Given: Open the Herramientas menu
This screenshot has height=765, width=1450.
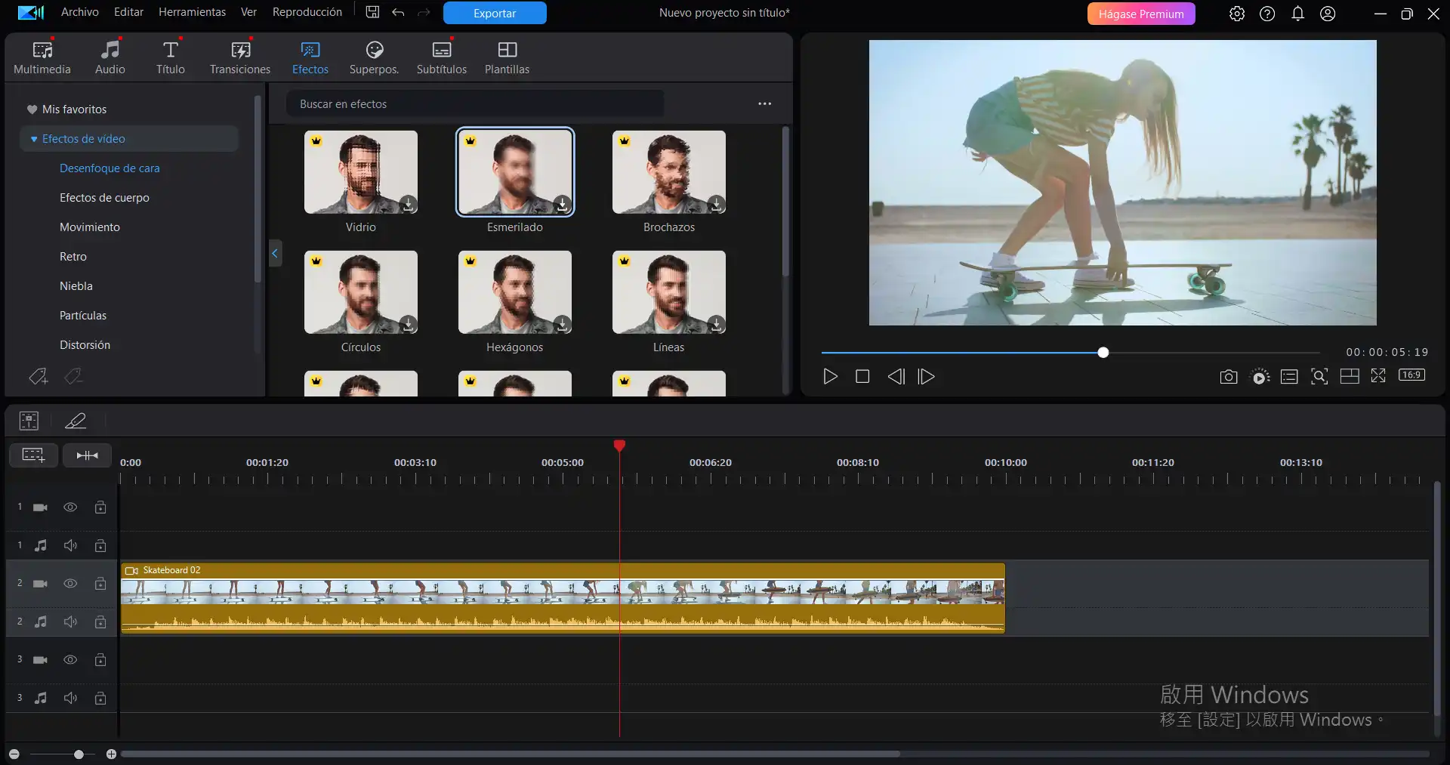Looking at the screenshot, I should click(x=192, y=12).
